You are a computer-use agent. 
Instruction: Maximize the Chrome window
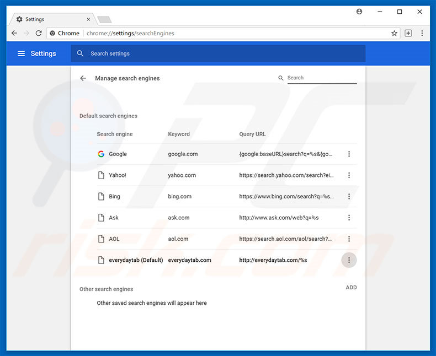pos(400,12)
